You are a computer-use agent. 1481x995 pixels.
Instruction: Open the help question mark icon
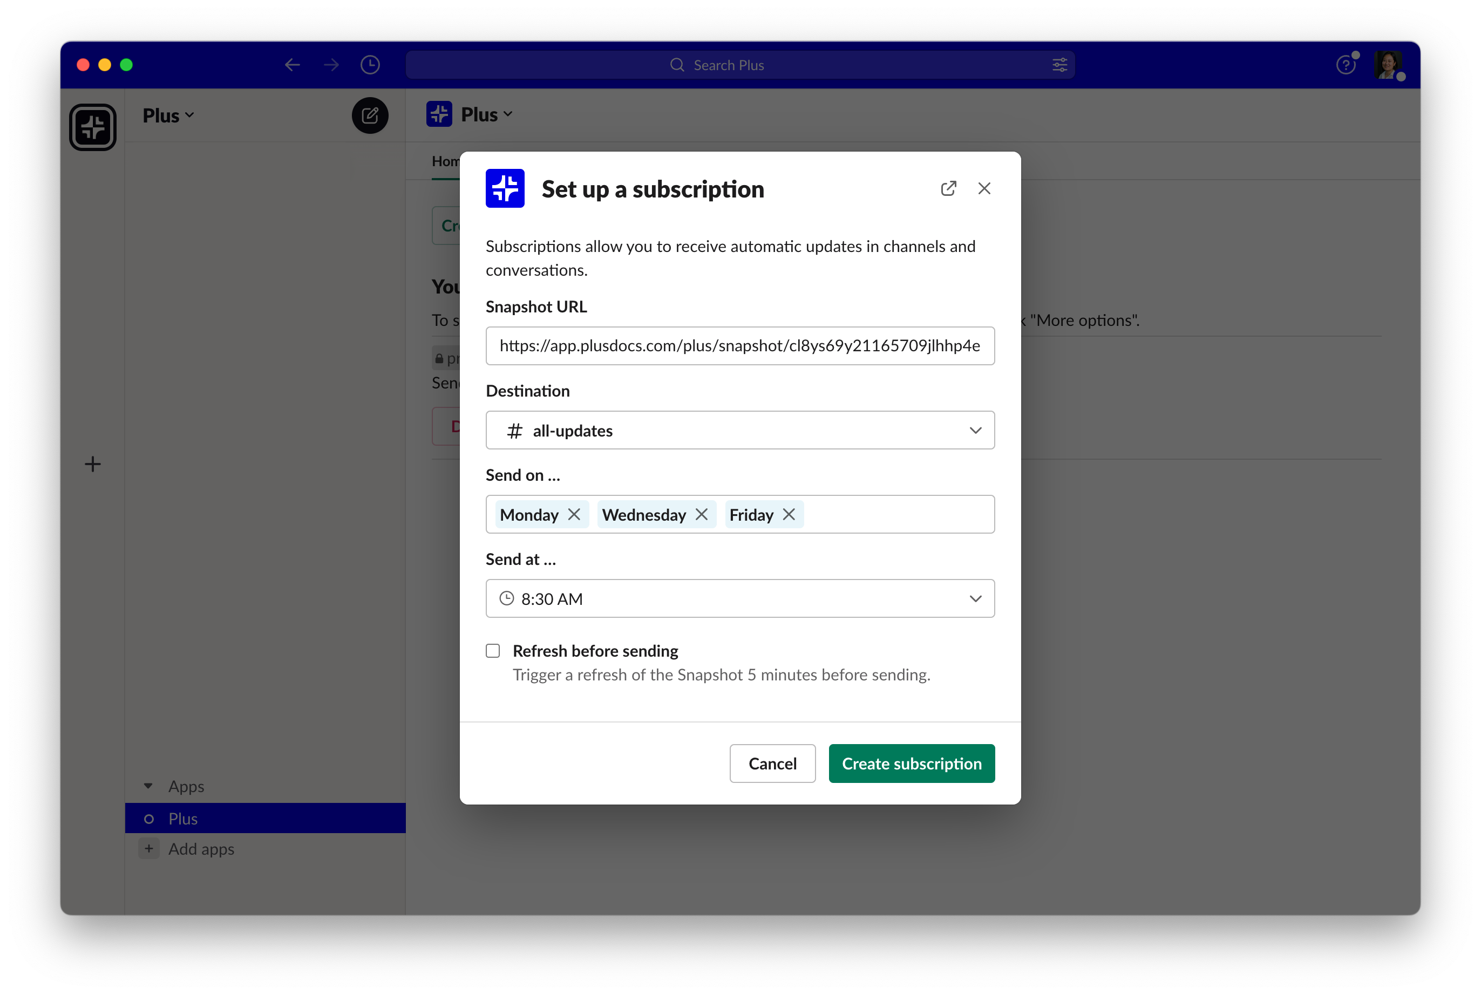tap(1345, 65)
